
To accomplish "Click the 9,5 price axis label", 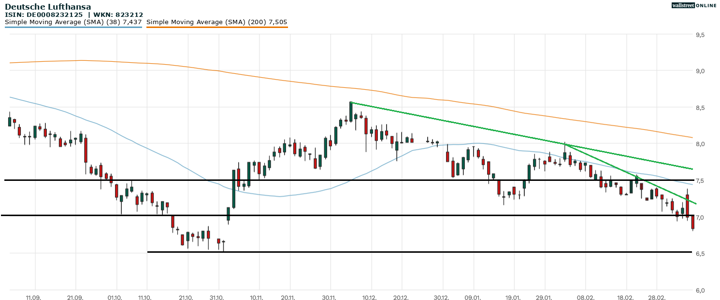I will pos(700,35).
